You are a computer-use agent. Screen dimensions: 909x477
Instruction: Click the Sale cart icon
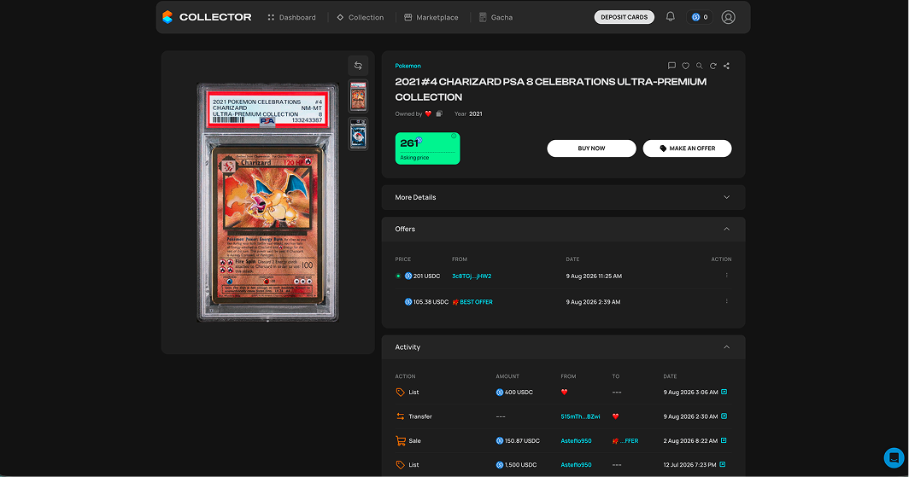pyautogui.click(x=400, y=440)
